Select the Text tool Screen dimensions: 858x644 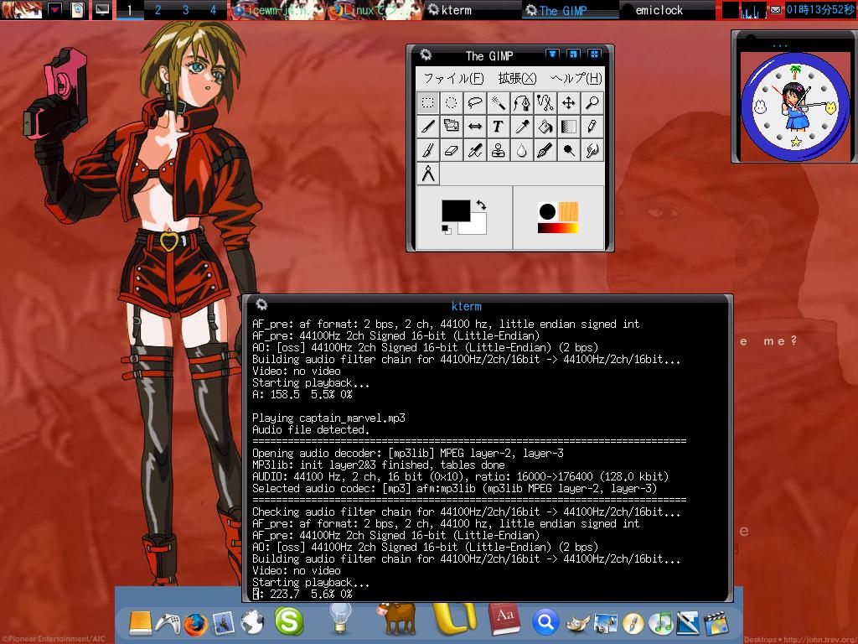tap(498, 127)
